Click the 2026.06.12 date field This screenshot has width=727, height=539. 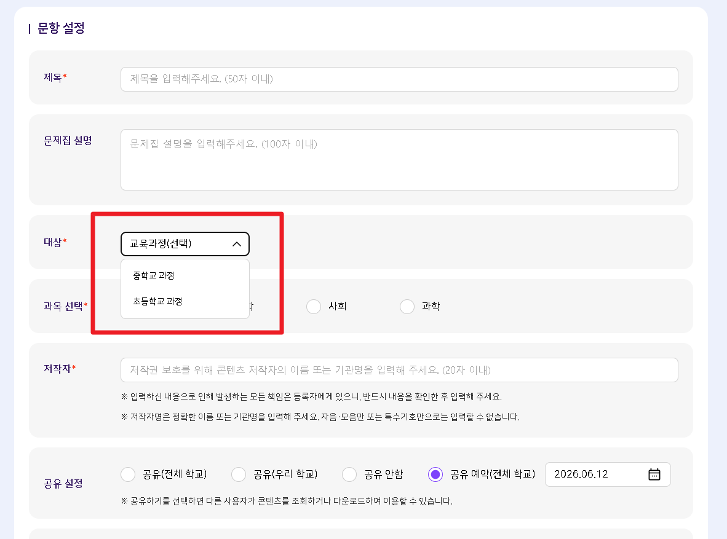[x=608, y=474]
